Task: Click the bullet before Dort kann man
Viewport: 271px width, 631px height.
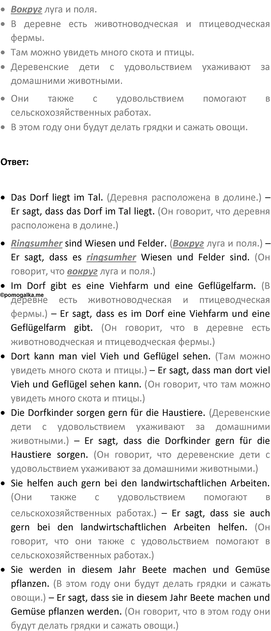Action: click(x=3, y=357)
